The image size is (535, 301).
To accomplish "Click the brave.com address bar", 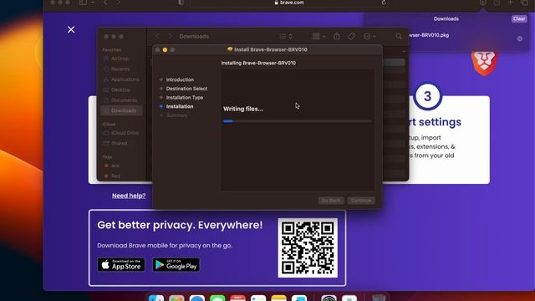I will pyautogui.click(x=289, y=3).
